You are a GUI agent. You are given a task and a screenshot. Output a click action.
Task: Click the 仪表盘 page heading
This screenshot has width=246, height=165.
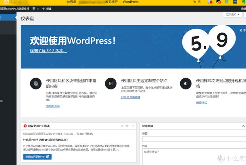pyautogui.click(x=27, y=19)
